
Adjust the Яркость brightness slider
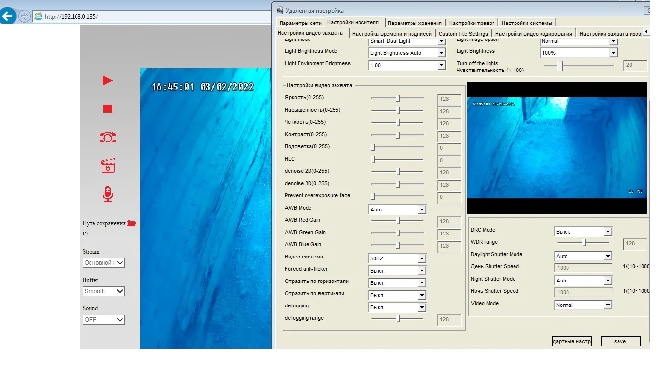pyautogui.click(x=398, y=98)
